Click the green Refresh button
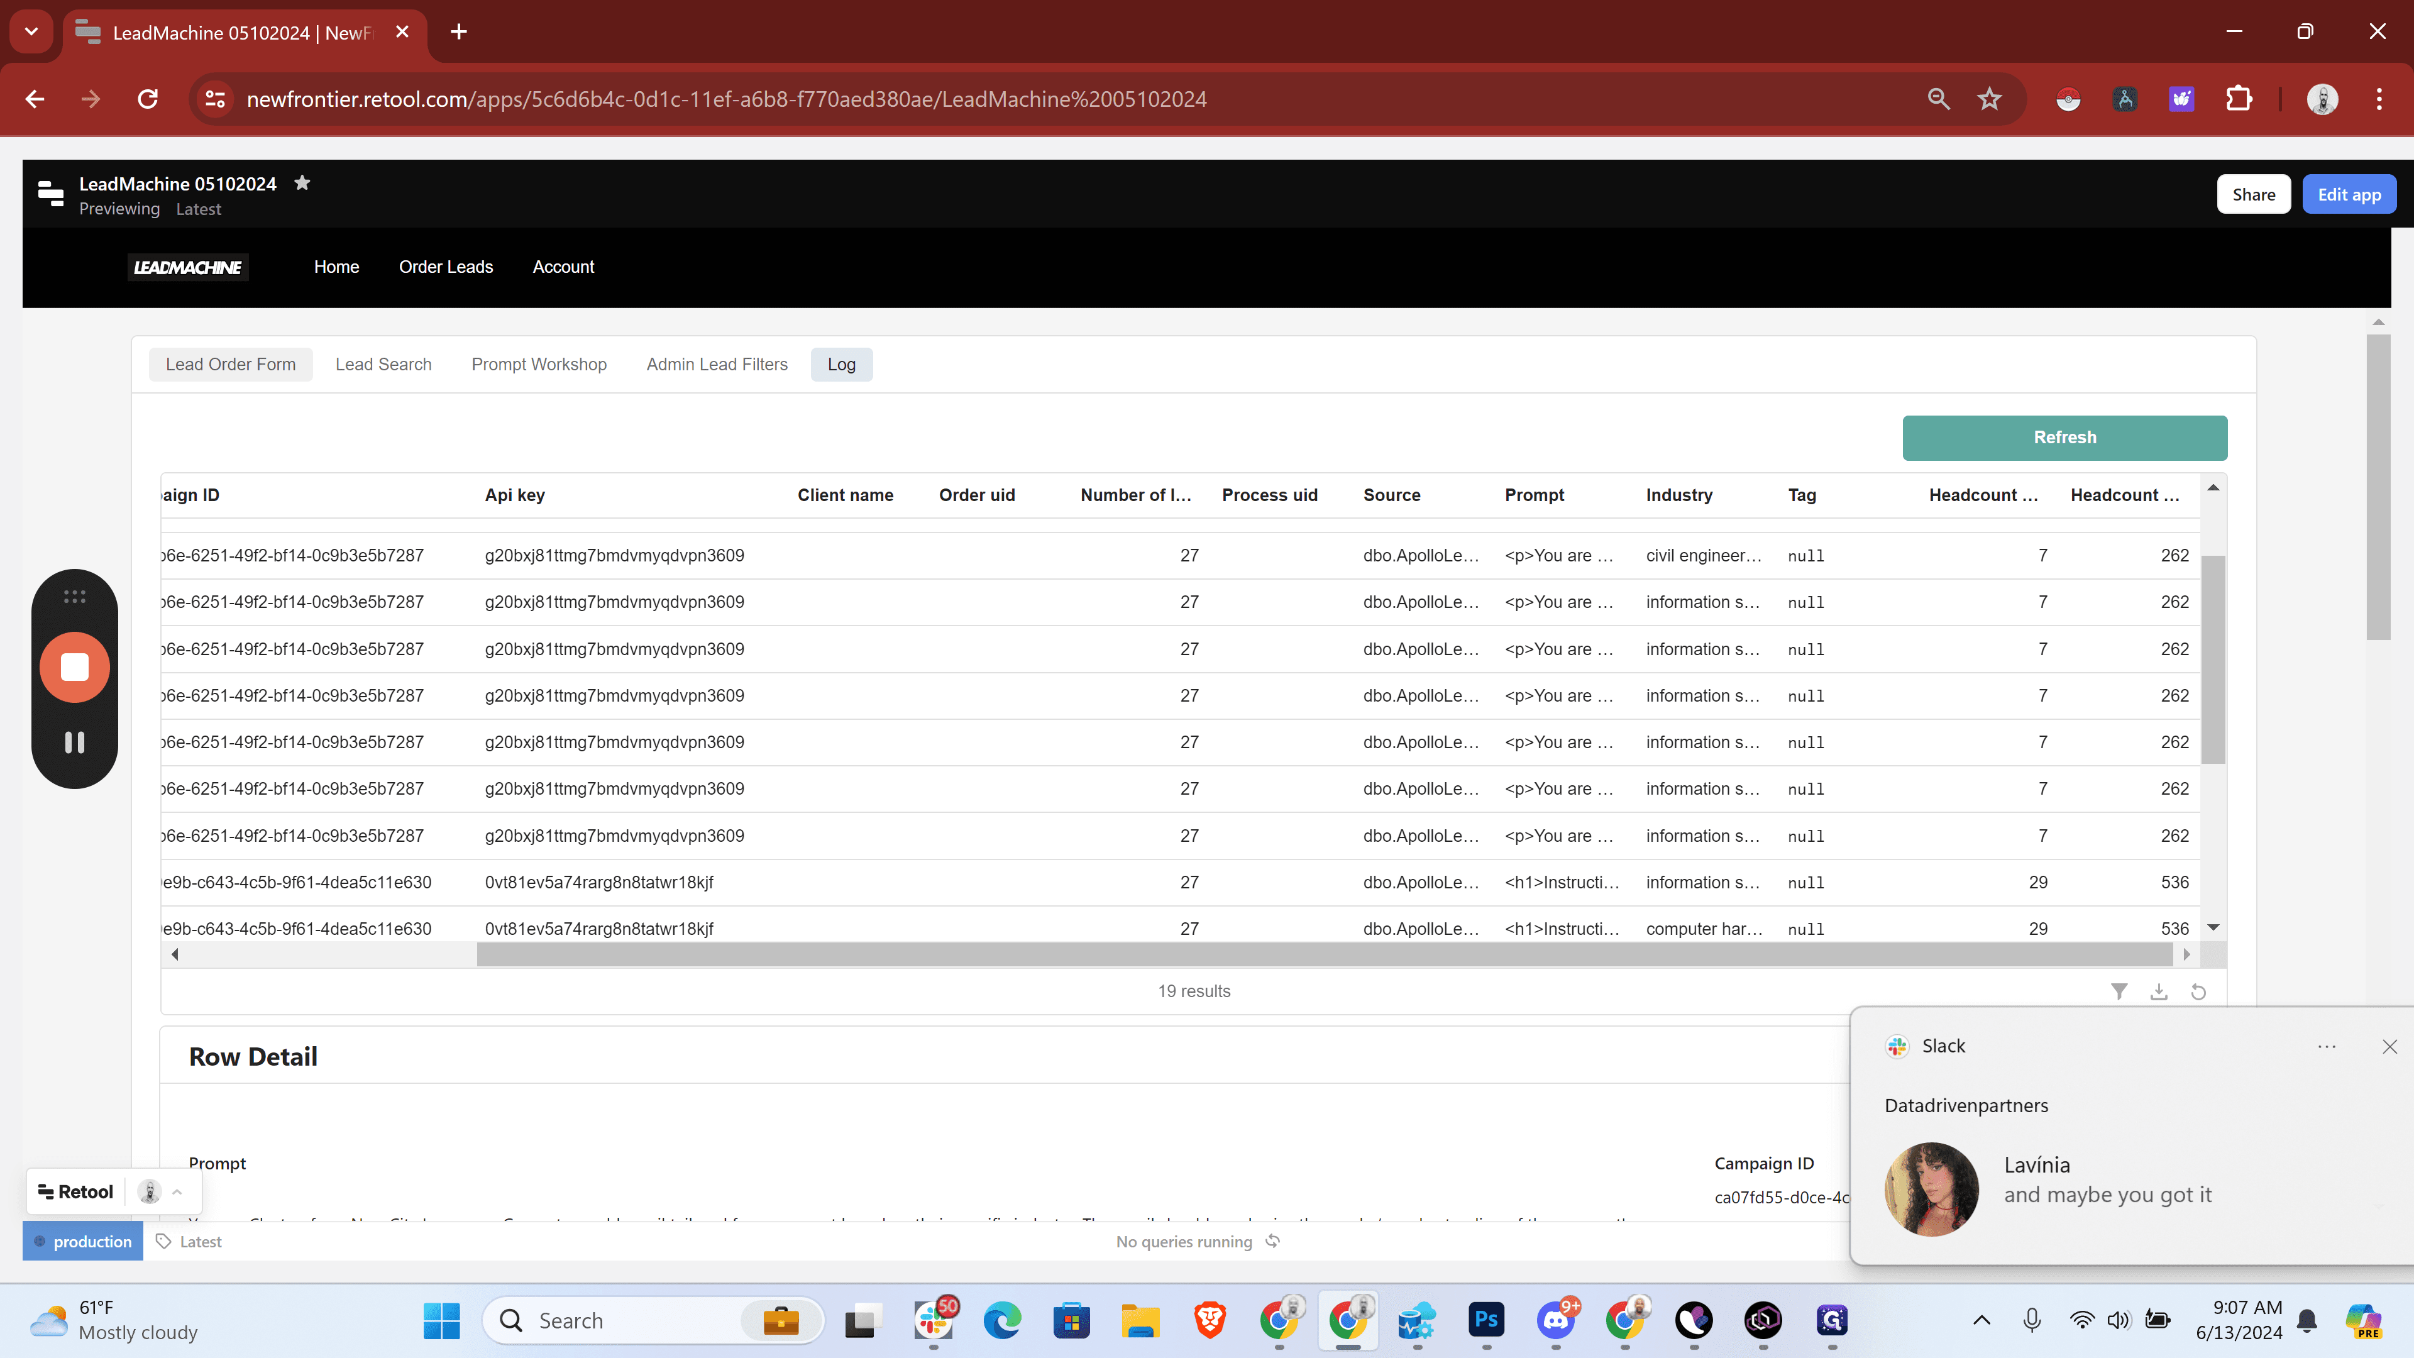 pyautogui.click(x=2064, y=438)
